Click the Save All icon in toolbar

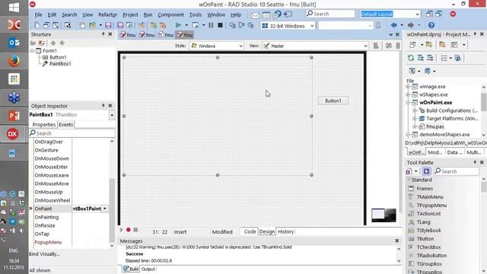(x=120, y=25)
